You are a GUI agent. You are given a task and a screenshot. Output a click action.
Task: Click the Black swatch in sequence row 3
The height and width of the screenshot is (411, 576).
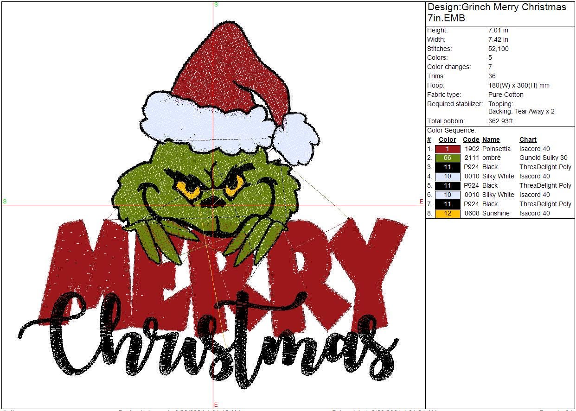[x=448, y=167]
